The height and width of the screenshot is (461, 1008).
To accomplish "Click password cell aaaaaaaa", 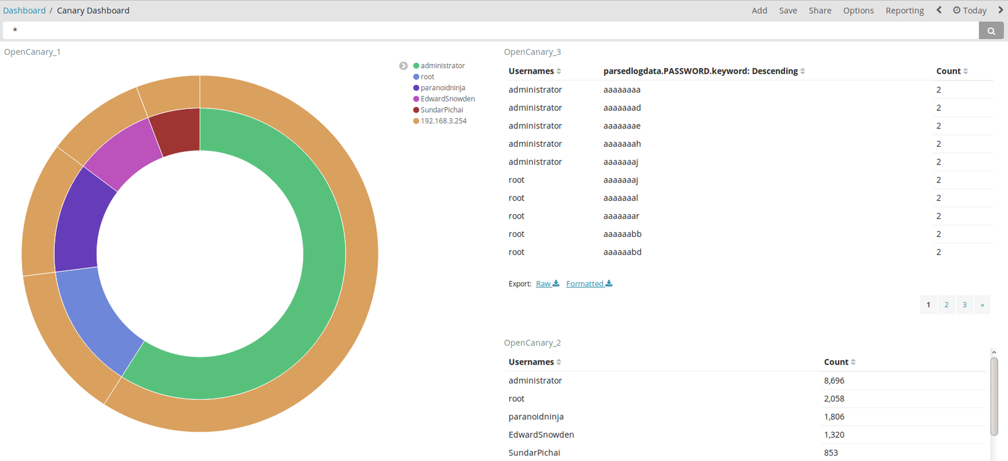I will 622,89.
